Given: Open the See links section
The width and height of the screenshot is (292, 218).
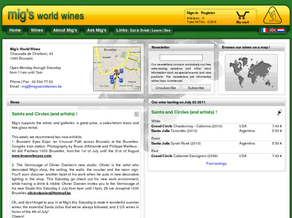Looking at the screenshot, I should [167, 30].
